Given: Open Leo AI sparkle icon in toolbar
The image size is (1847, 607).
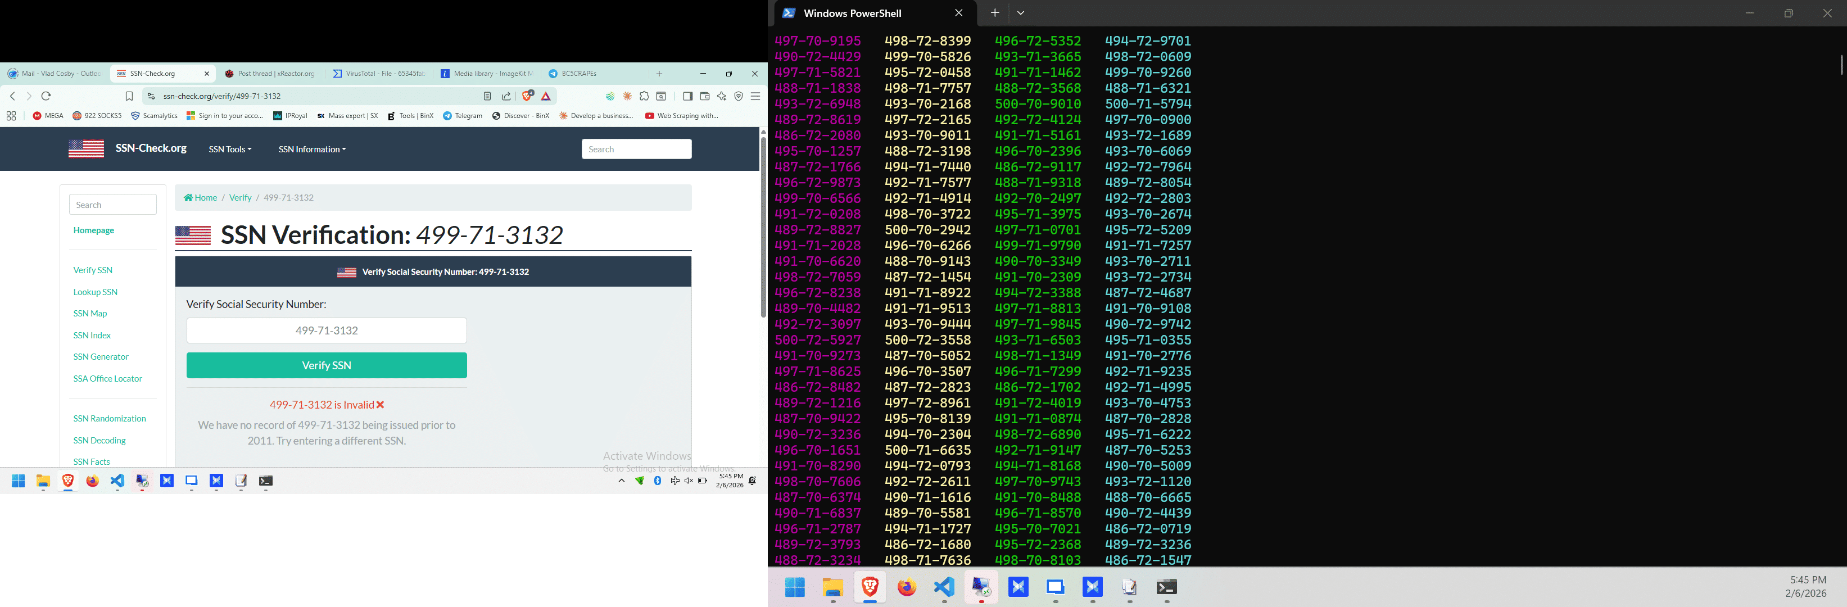Looking at the screenshot, I should click(721, 96).
